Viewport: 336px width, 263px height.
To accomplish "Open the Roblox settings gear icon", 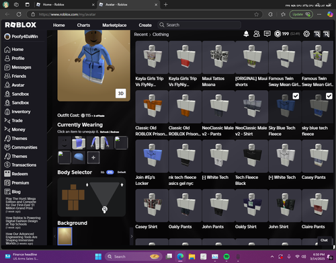I will coord(306,34).
